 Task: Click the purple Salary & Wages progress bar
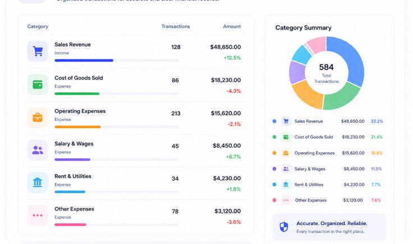pos(72,159)
